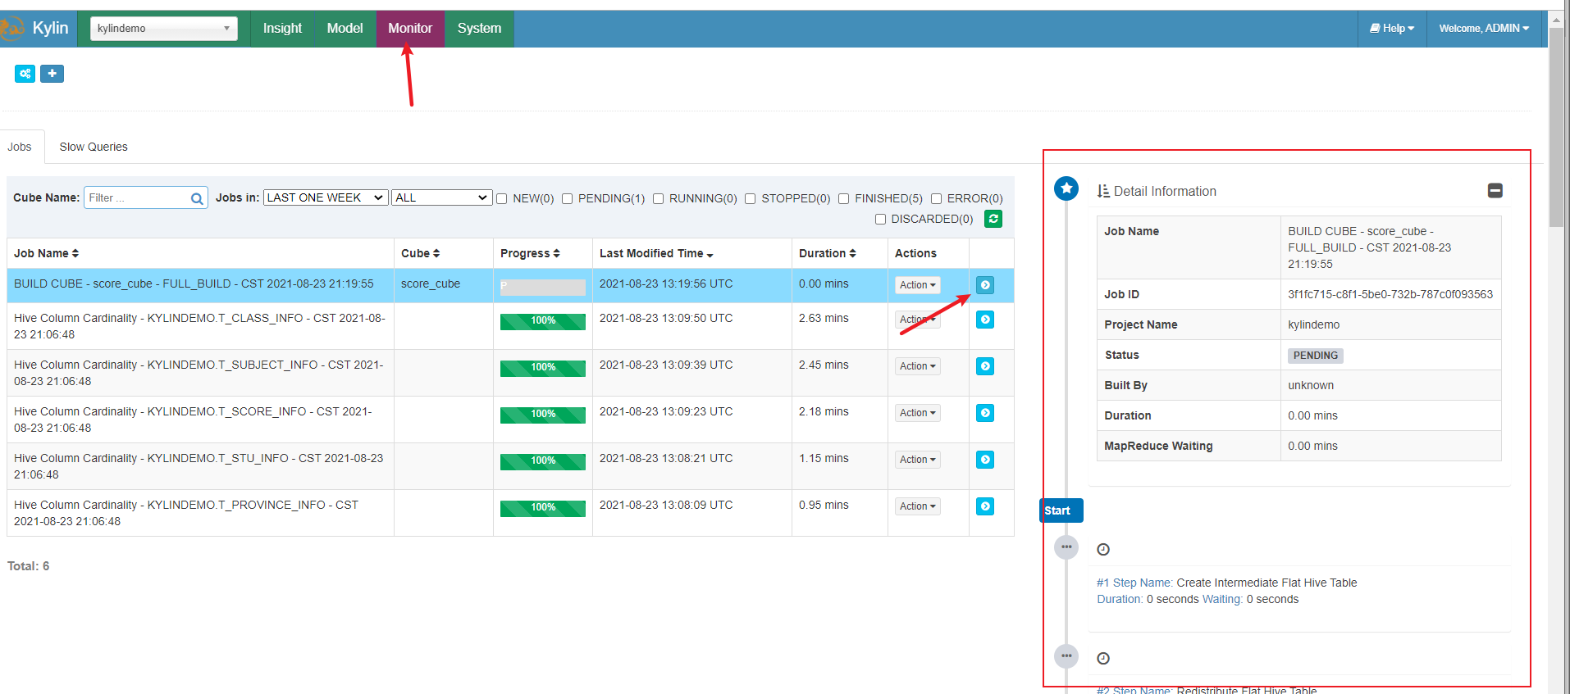Sort by Job Name column arrows
This screenshot has width=1570, height=694.
tap(75, 253)
